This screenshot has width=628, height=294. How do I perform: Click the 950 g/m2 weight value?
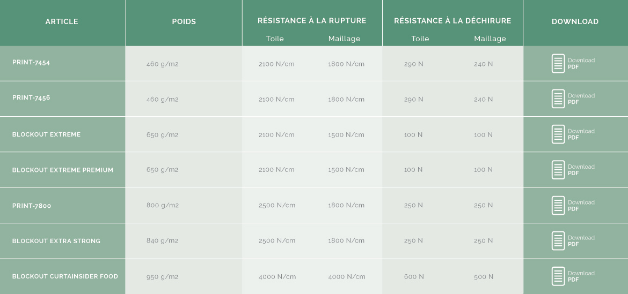163,277
